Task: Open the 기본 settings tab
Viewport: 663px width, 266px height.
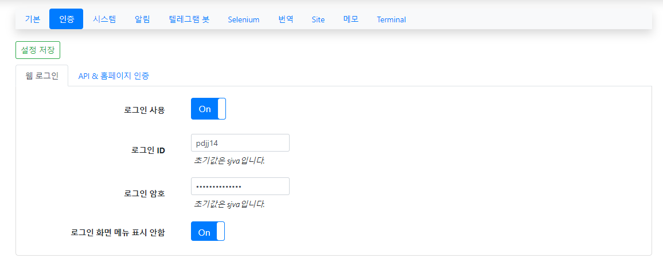Action: 32,19
